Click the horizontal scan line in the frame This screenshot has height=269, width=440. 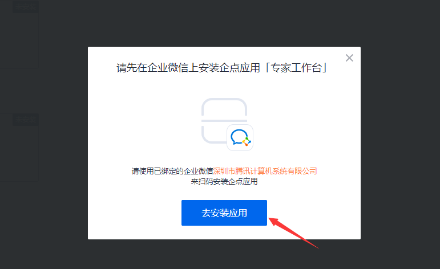click(x=224, y=121)
